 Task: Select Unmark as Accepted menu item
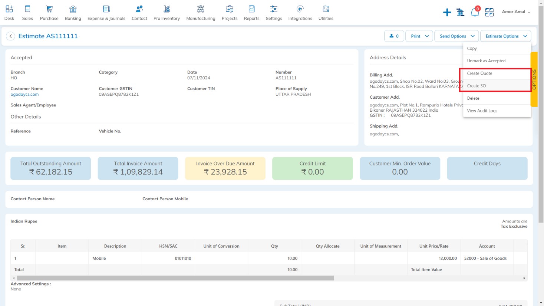pyautogui.click(x=497, y=61)
